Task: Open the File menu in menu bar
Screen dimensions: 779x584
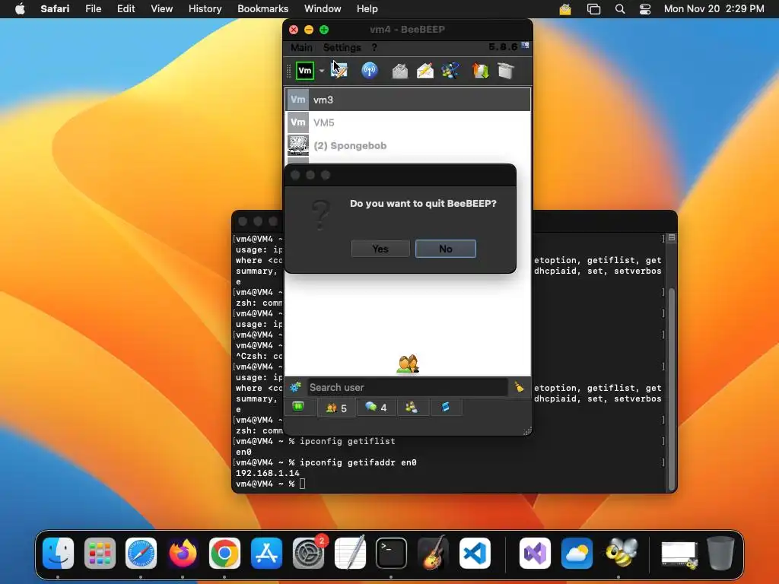Action: tap(93, 9)
